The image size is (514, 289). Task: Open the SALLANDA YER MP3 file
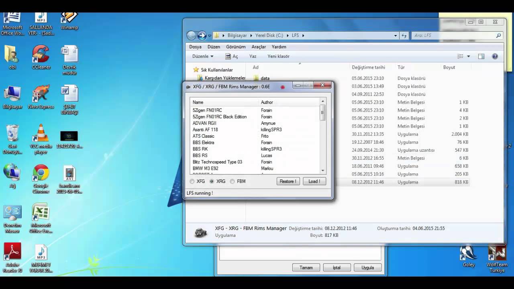41,24
